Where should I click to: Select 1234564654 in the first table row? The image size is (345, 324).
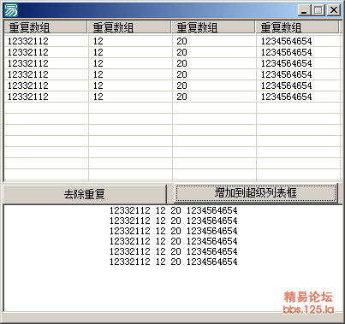286,41
